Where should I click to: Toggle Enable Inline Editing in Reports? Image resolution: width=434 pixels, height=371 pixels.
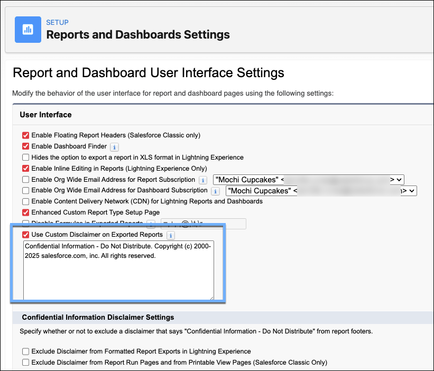(25, 169)
